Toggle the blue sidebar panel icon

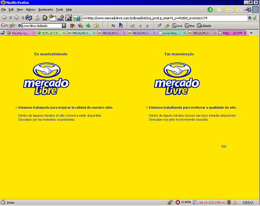255,9
